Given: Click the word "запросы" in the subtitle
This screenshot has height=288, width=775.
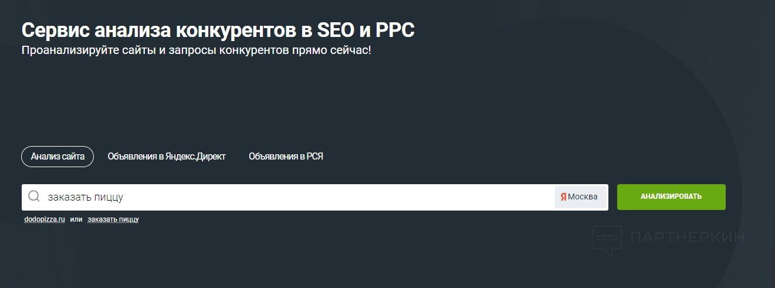Looking at the screenshot, I should 189,50.
